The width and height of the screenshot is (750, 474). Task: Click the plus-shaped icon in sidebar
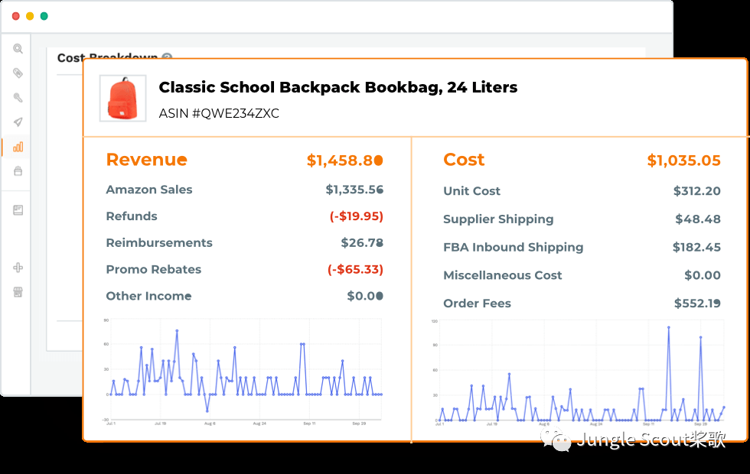[x=18, y=268]
